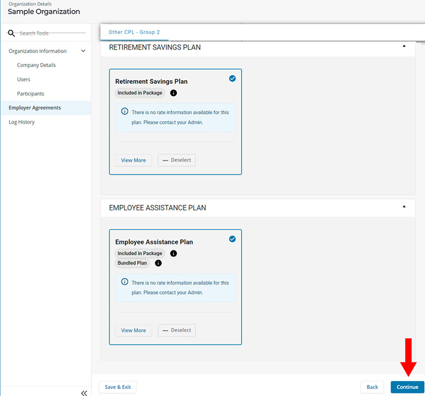Image resolution: width=425 pixels, height=396 pixels.
Task: Click the Search Tools input field
Action: point(52,33)
